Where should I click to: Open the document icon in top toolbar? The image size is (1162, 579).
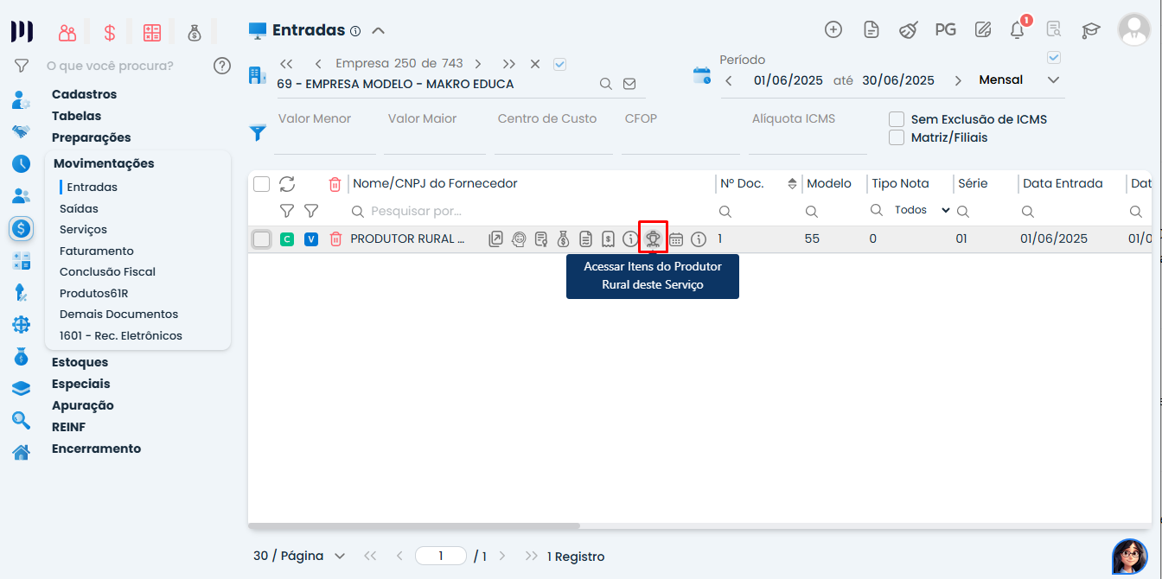[871, 29]
